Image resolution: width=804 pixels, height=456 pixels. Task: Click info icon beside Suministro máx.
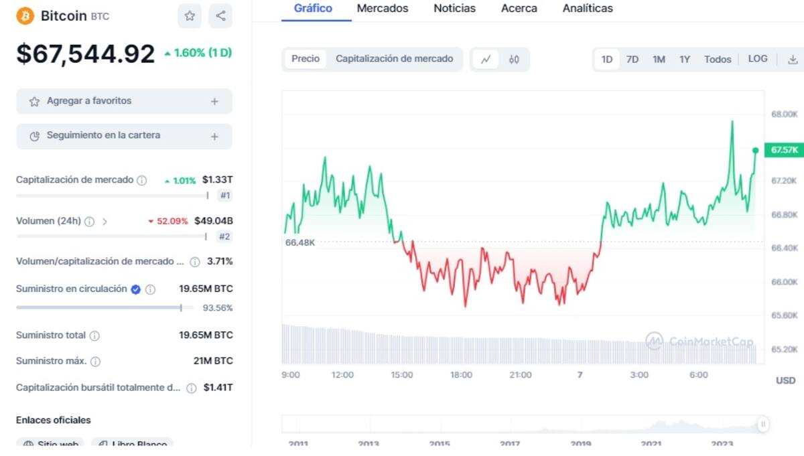click(x=95, y=362)
